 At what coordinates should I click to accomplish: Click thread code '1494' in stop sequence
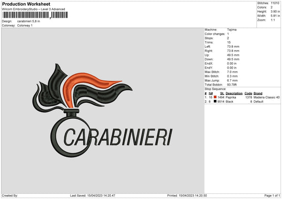click(221, 97)
